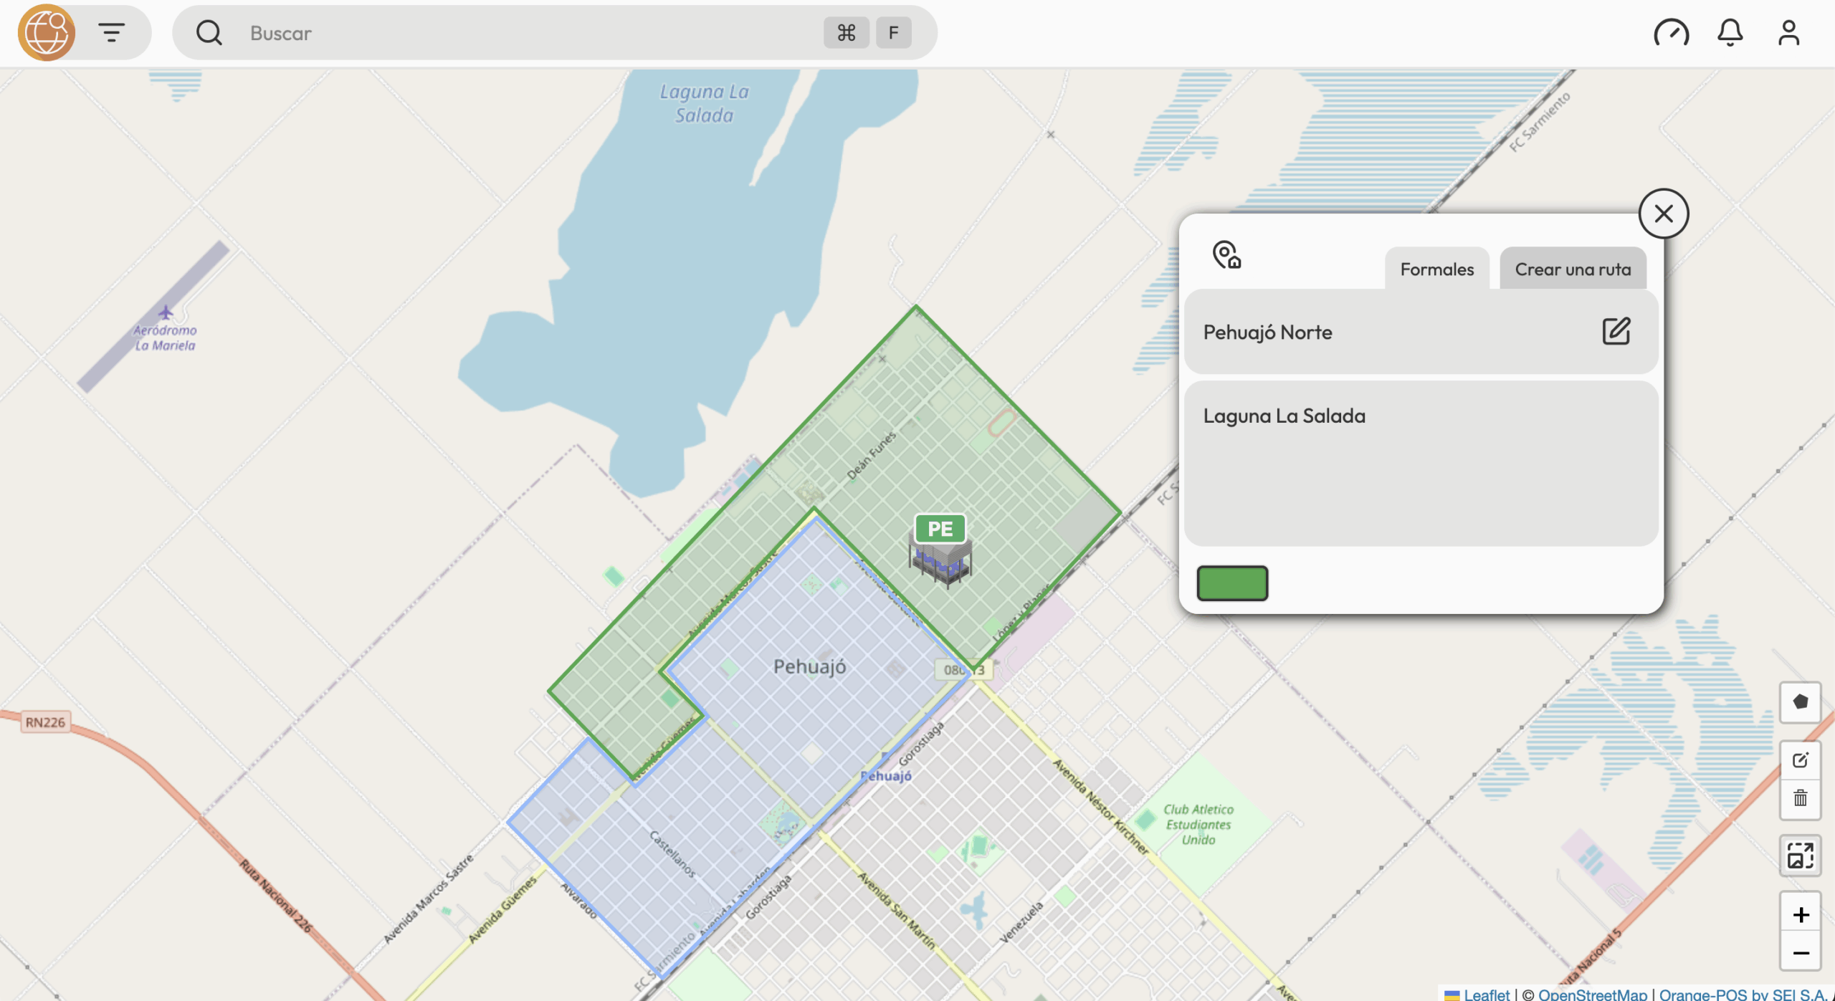Zoom in on the map

(1800, 914)
